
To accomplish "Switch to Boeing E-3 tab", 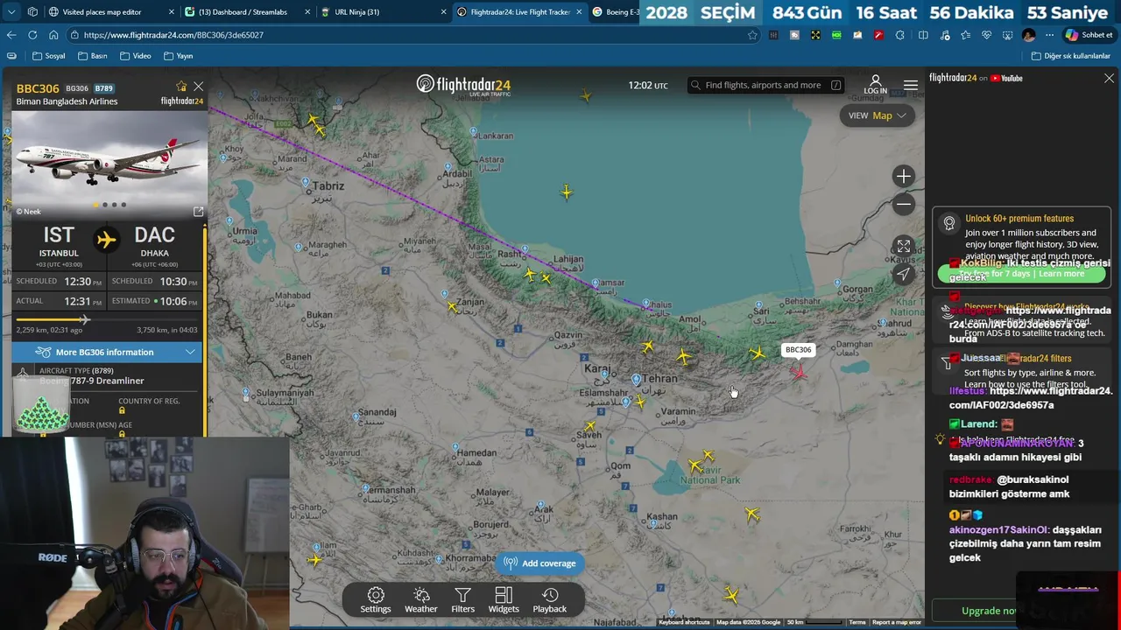I will 617,12.
